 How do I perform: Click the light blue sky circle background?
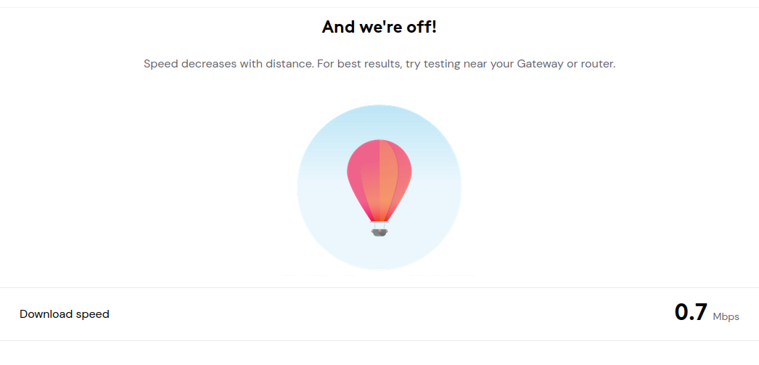379,187
